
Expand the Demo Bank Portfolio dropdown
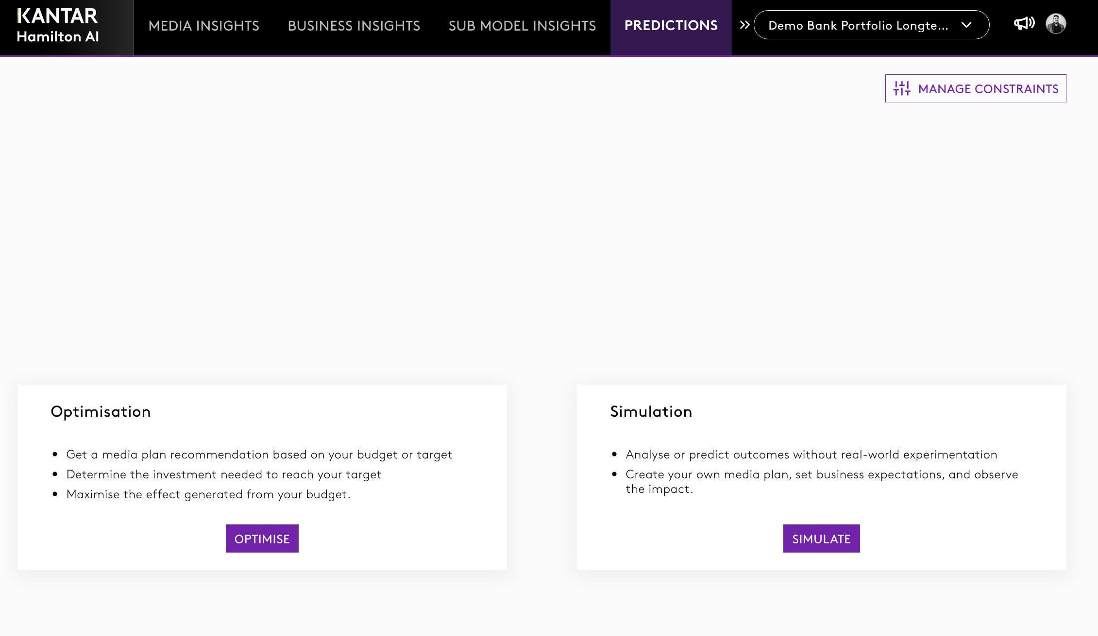[x=858, y=25]
